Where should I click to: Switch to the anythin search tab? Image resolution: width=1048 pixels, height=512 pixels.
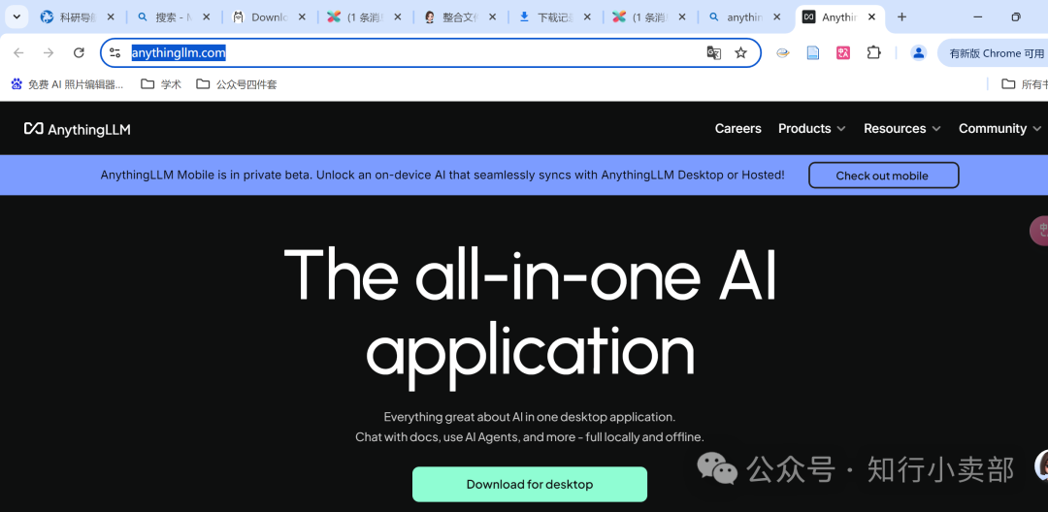click(x=742, y=17)
